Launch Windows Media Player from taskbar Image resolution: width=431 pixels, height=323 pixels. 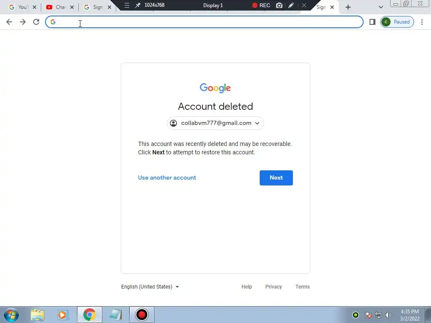click(63, 315)
